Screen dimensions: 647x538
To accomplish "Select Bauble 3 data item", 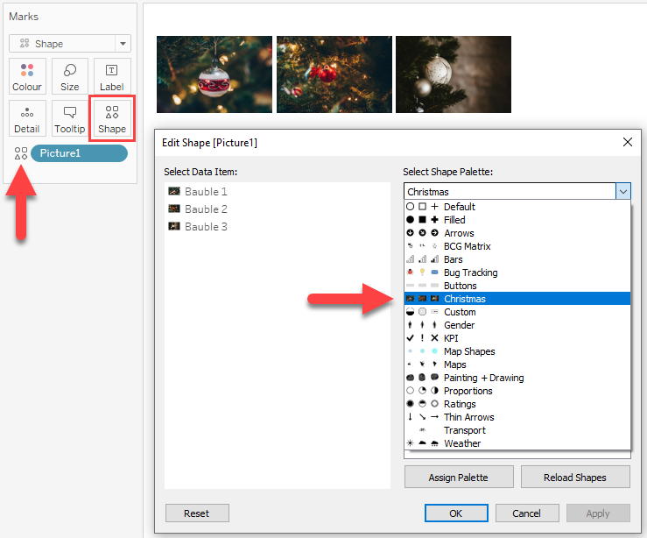I will (x=206, y=227).
